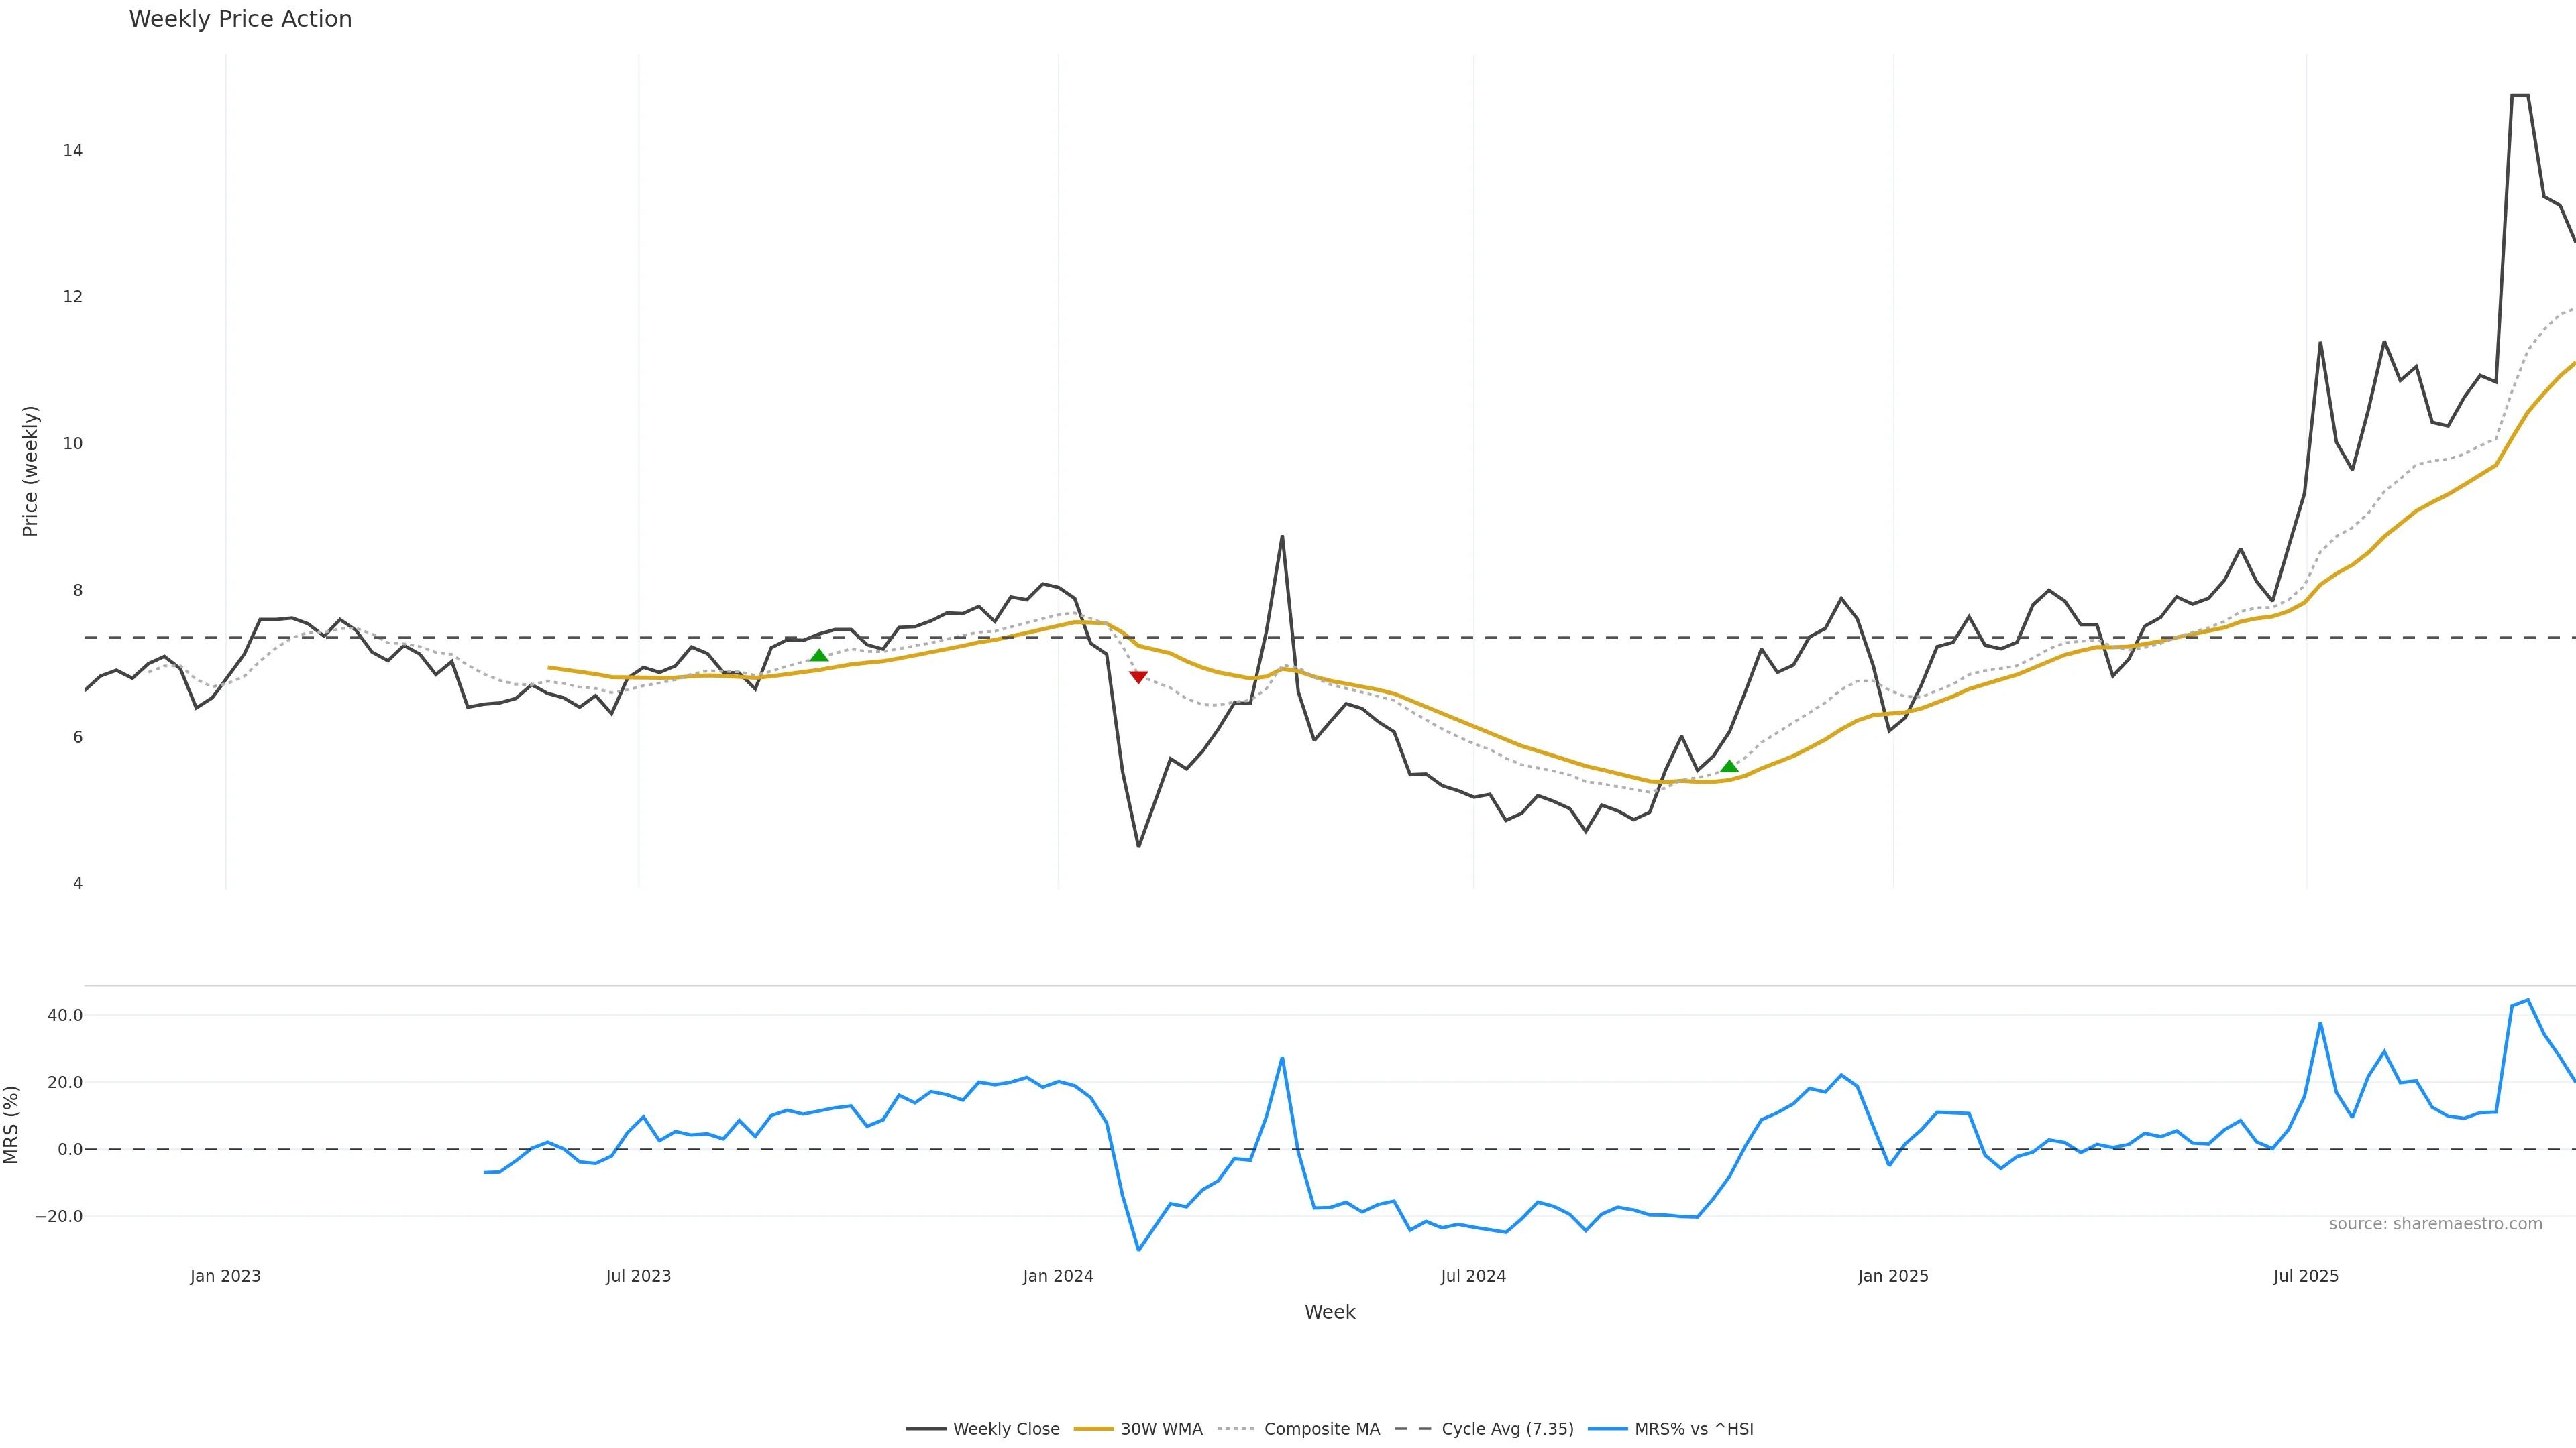Hide the Composite MA series via legend label
Image resolution: width=2576 pixels, height=1448 pixels.
[1321, 1429]
